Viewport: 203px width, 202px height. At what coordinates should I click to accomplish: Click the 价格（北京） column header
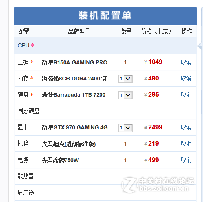156,32
